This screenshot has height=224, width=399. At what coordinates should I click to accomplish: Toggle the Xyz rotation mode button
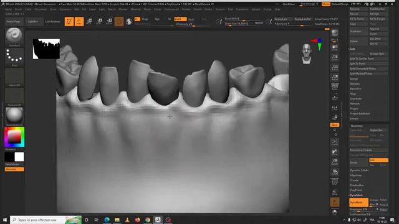coord(335,124)
